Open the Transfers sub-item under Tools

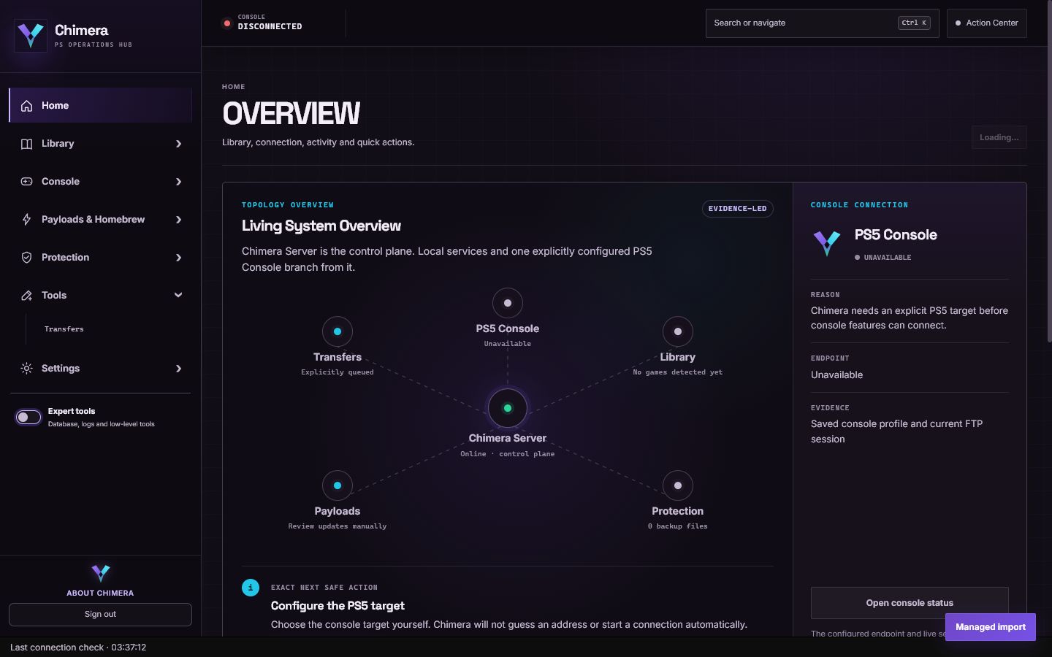tap(64, 329)
